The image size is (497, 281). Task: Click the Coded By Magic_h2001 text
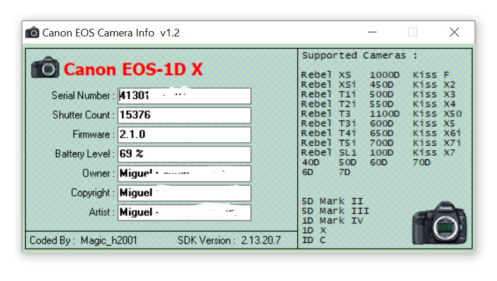(x=83, y=240)
